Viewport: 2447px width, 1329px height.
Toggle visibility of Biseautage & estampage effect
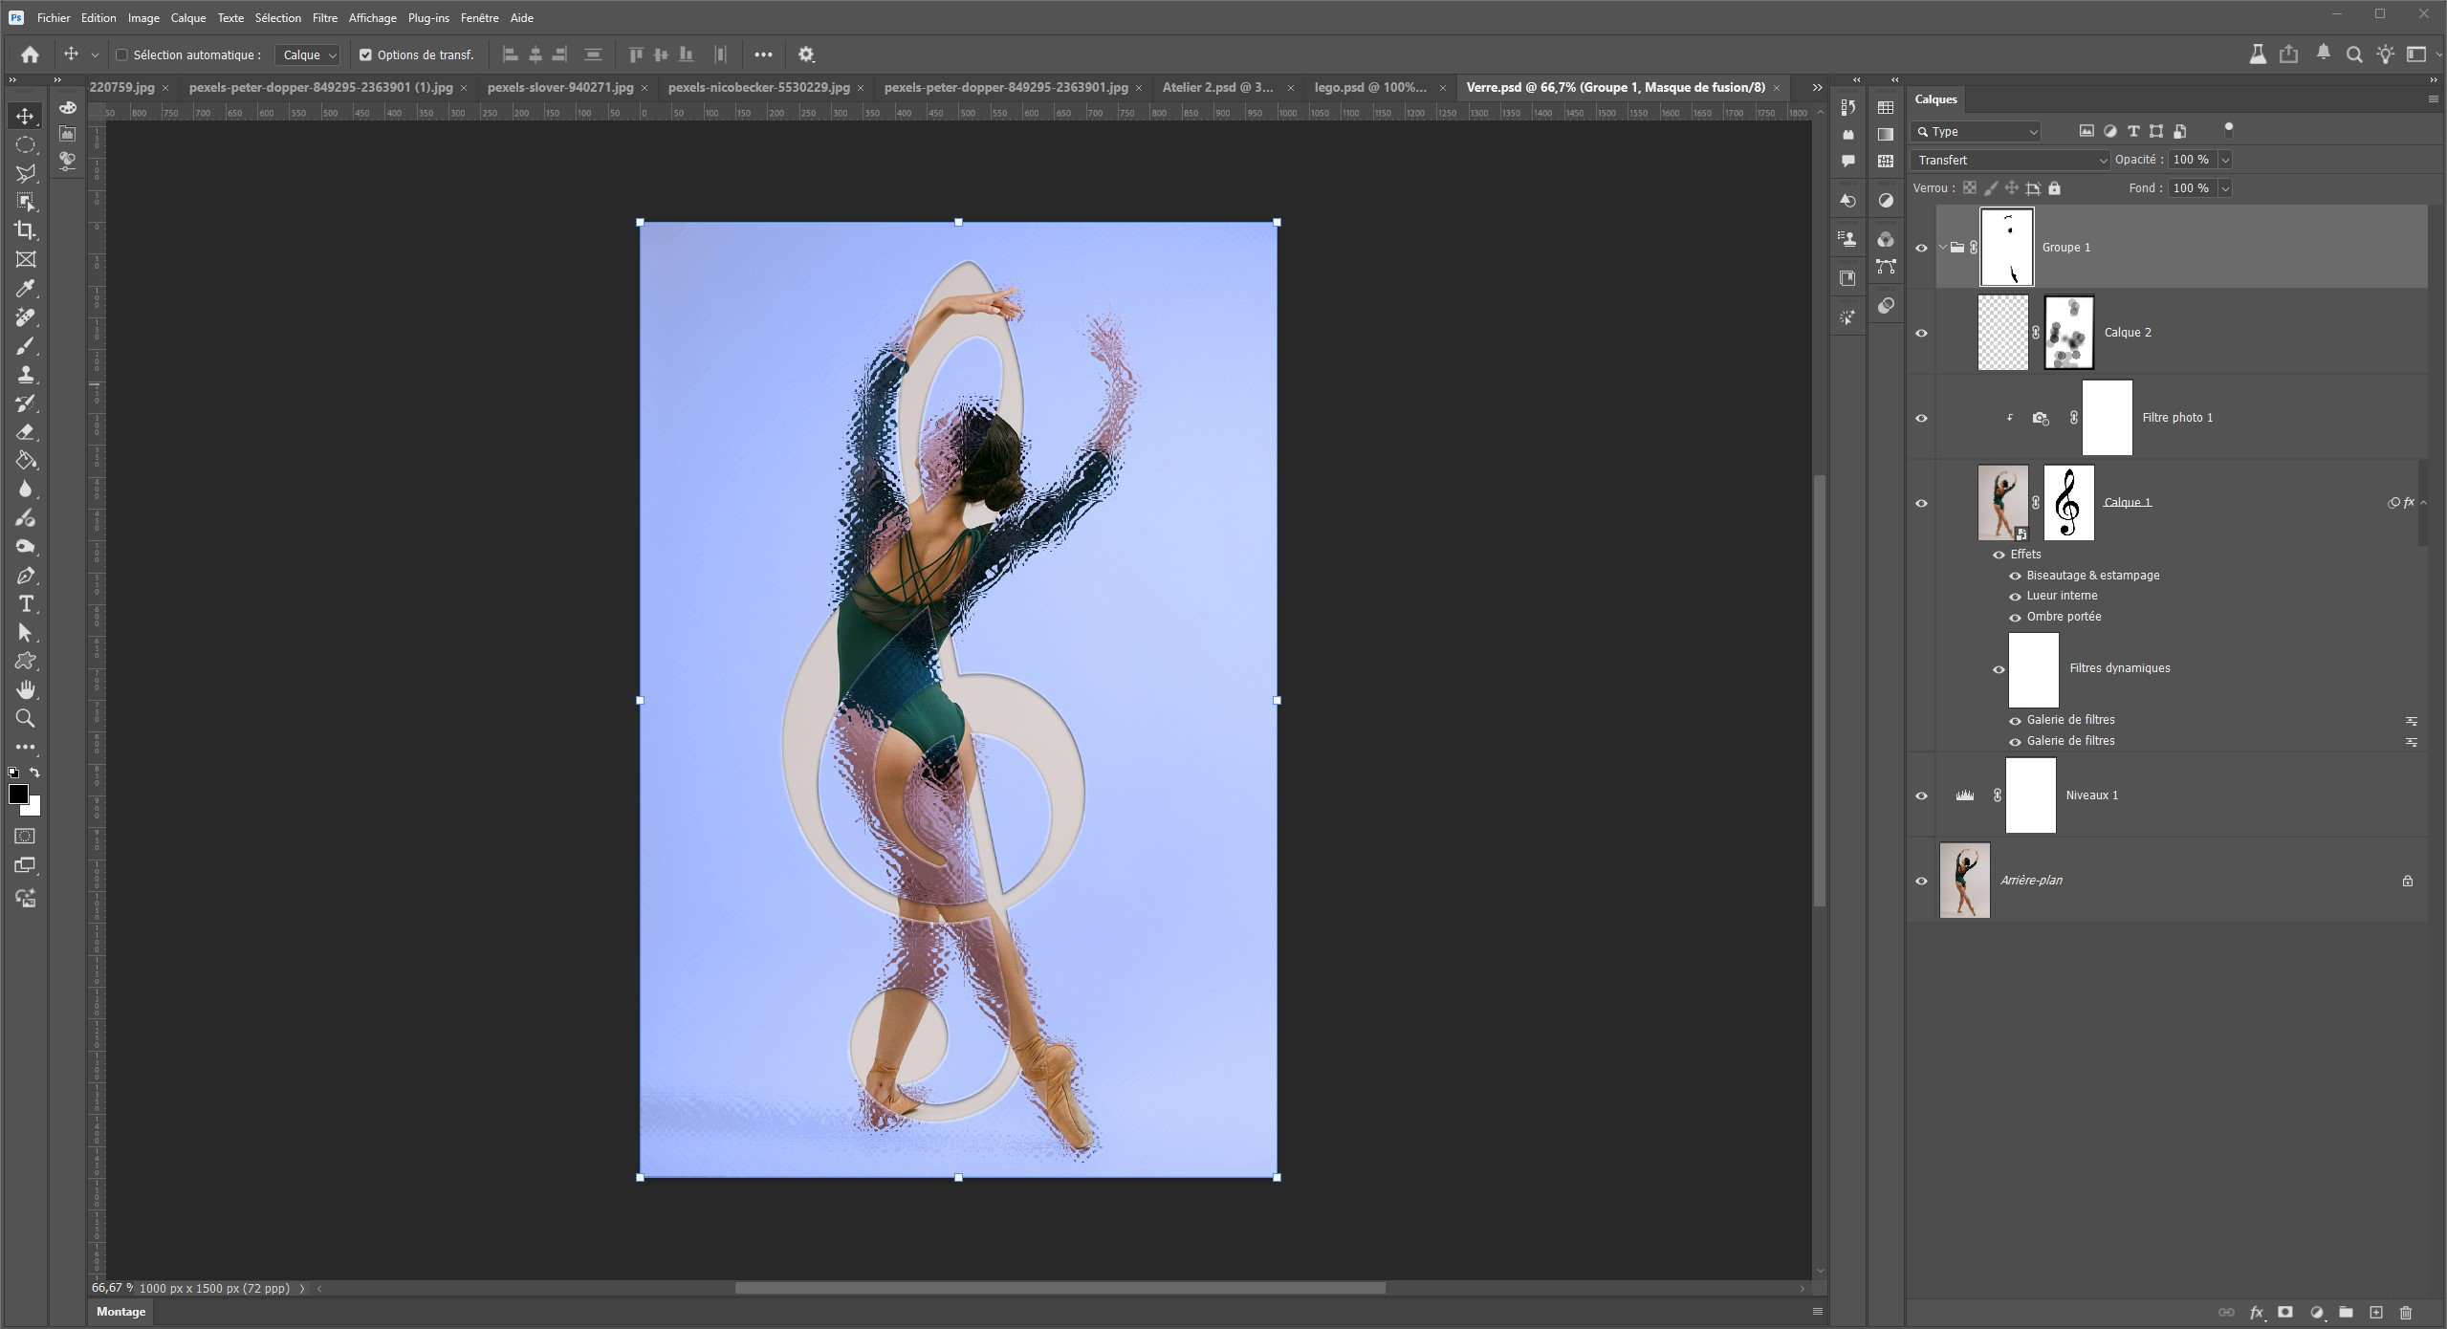(x=2015, y=576)
